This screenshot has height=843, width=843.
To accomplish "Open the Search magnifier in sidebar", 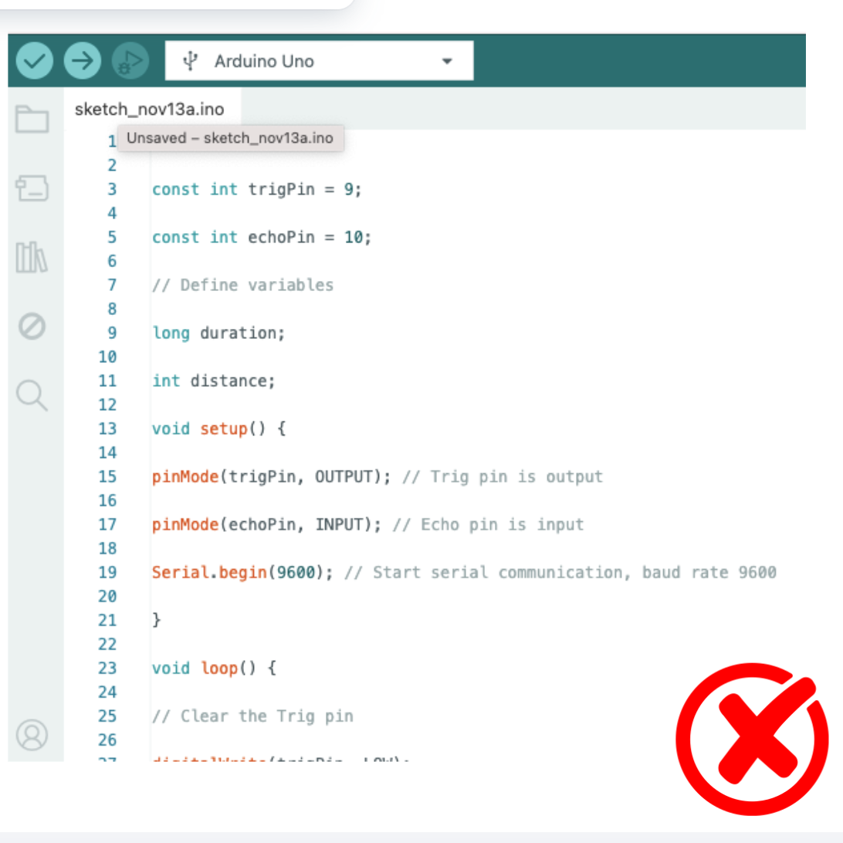I will (x=32, y=395).
